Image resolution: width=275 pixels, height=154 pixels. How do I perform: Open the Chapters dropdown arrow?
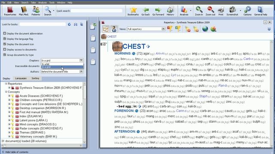tap(81, 60)
